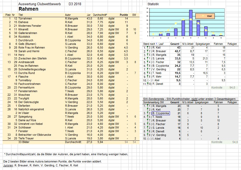
Task: Select the bold 'Rahmen' title heading
Action: tap(29, 9)
